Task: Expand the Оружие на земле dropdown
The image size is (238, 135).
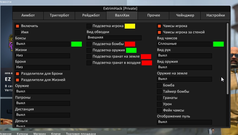Action: point(185,79)
